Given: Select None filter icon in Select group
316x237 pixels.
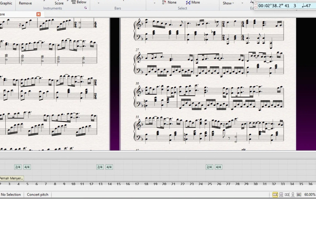Looking at the screenshot, I should (x=164, y=3).
